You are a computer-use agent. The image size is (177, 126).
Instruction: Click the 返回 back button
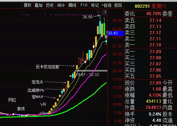click(118, 5)
